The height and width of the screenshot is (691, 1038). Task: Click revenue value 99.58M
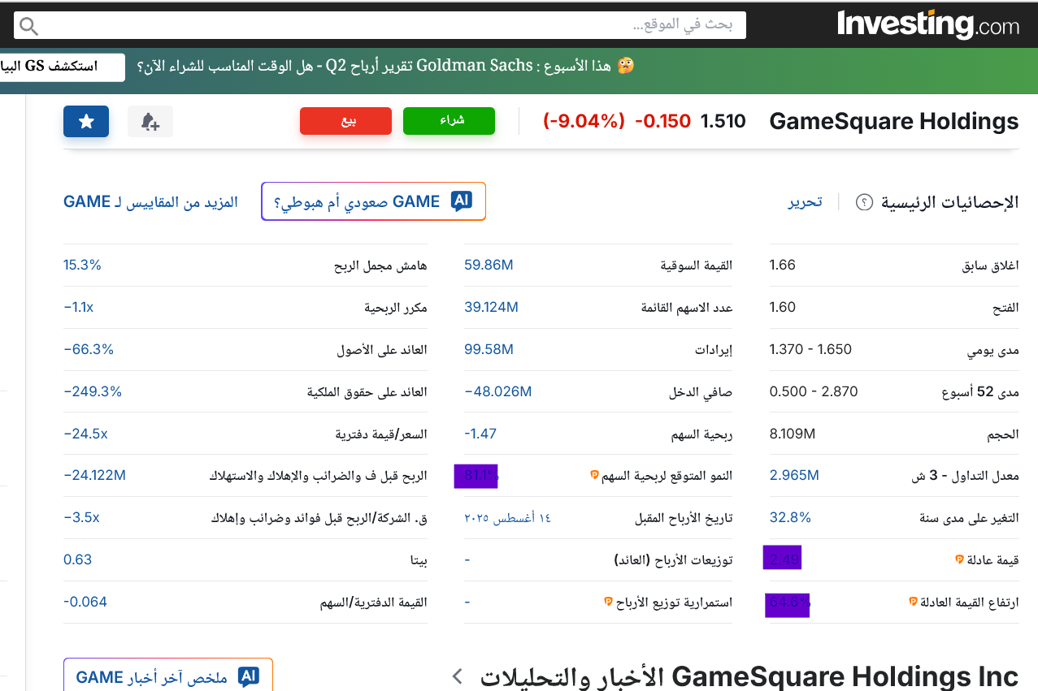[x=489, y=349]
